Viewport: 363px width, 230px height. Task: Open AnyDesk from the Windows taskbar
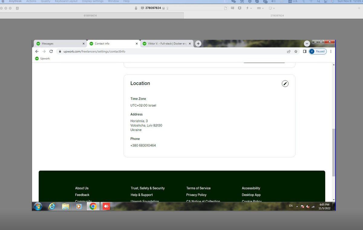[x=106, y=206]
